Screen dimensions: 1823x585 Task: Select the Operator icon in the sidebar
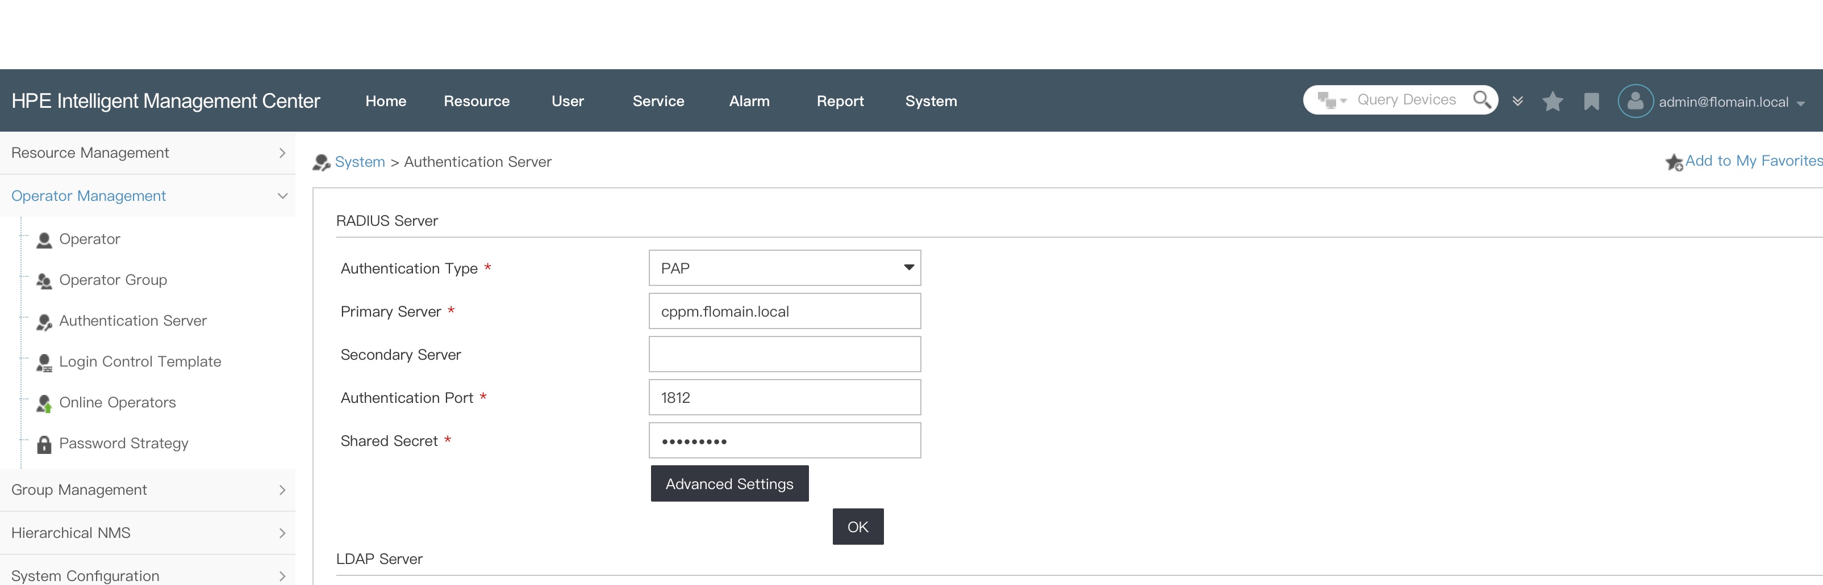click(x=44, y=239)
